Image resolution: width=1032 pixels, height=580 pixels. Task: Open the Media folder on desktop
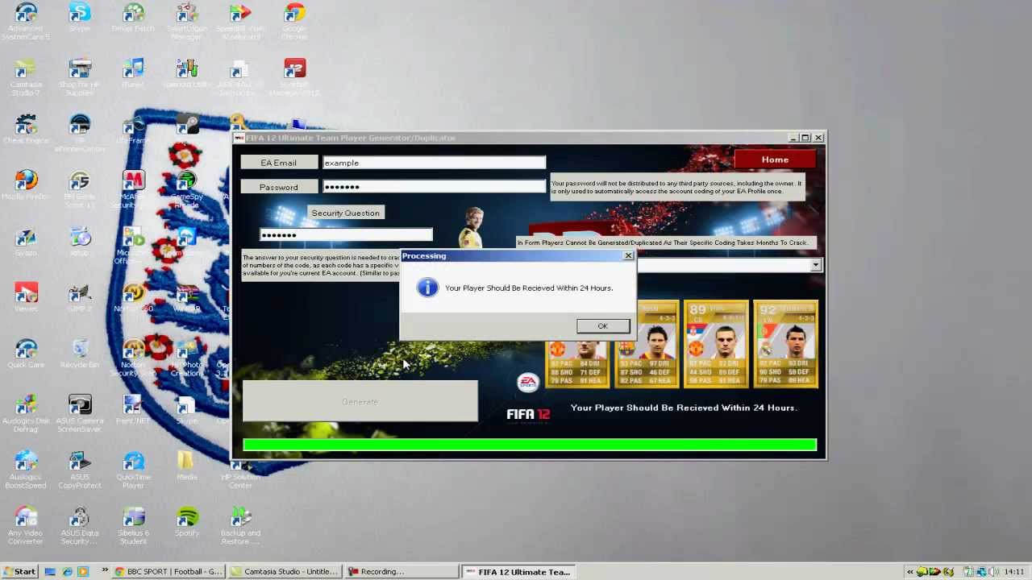tap(187, 466)
